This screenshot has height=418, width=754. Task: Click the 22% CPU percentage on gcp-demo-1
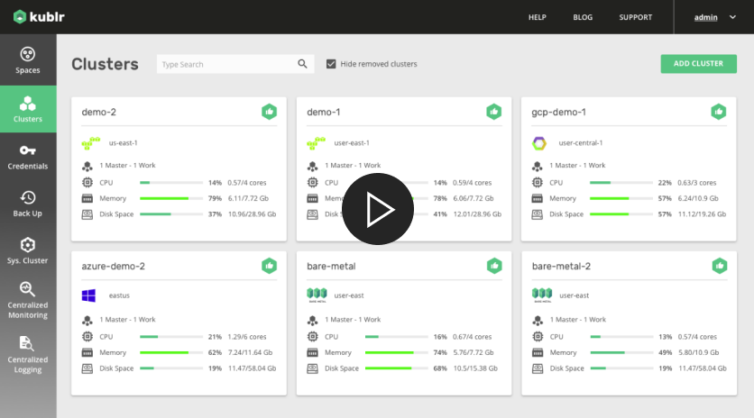click(x=665, y=183)
